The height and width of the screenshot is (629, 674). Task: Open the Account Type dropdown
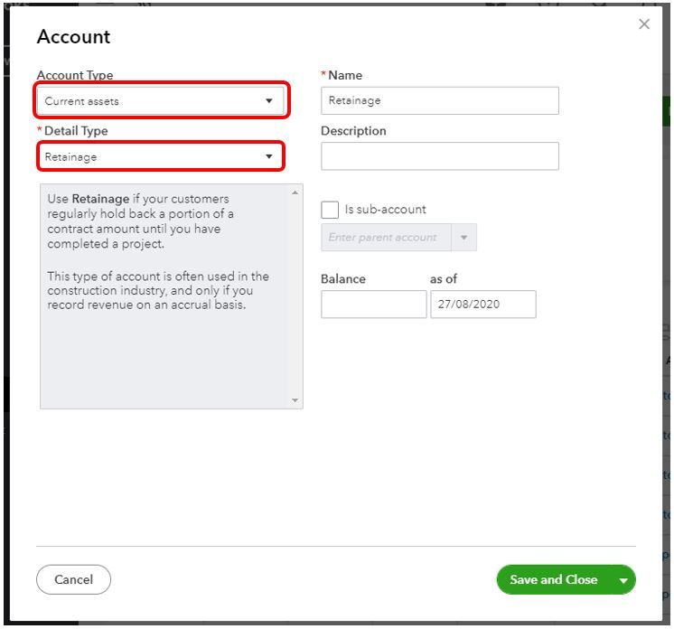point(161,101)
